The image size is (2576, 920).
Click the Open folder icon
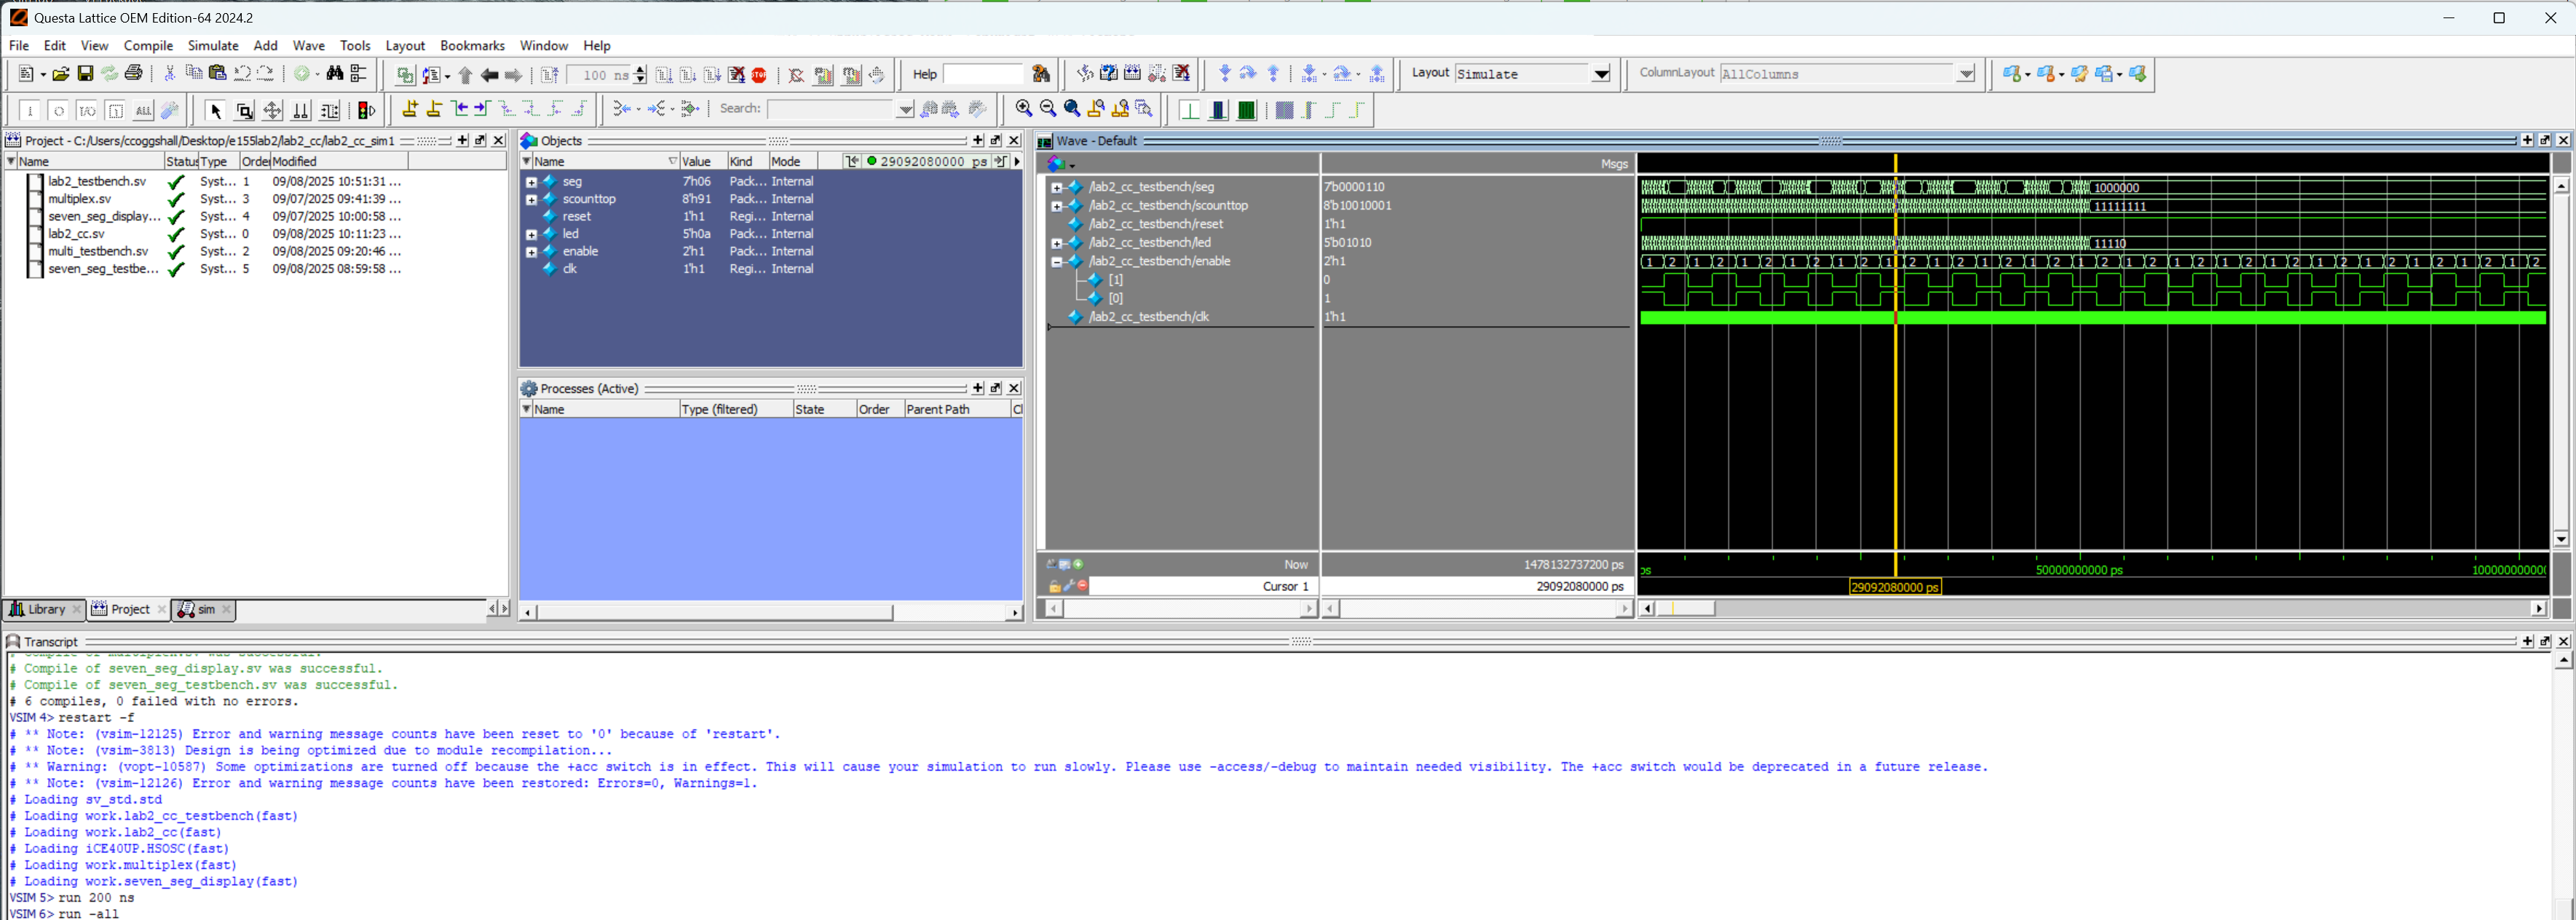click(x=61, y=74)
